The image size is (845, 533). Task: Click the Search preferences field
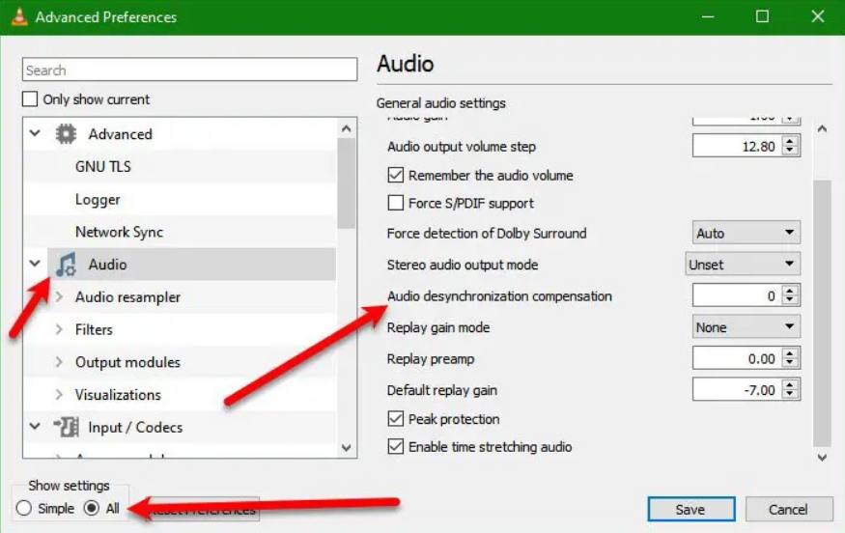[x=189, y=70]
